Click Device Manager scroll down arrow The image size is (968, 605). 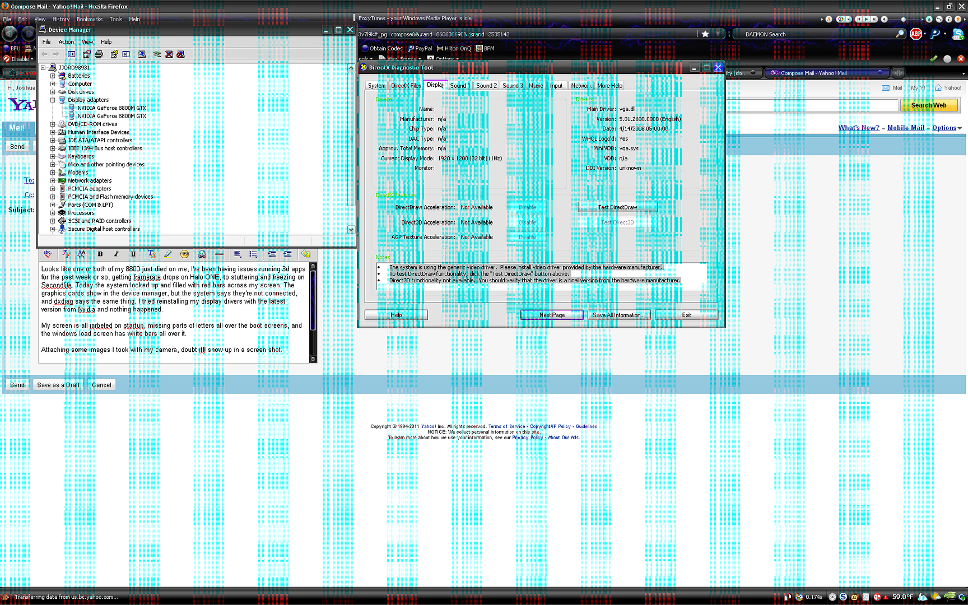click(351, 229)
